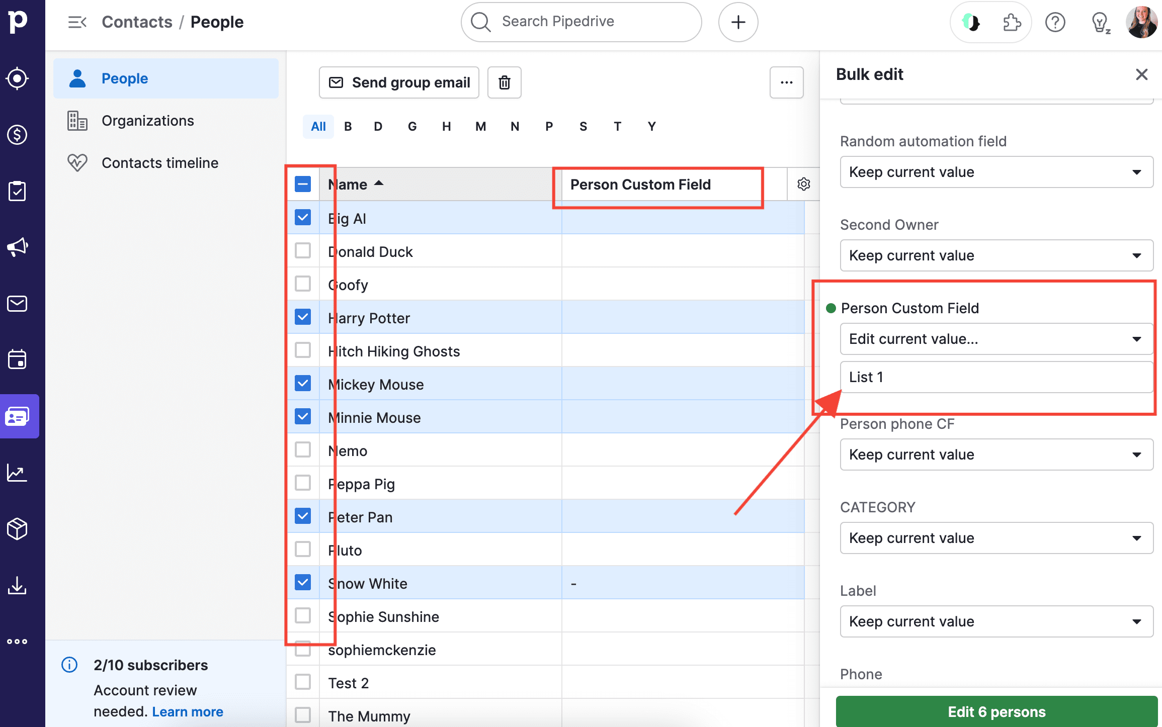Image resolution: width=1162 pixels, height=727 pixels.
Task: Click the Learn more link
Action: (x=188, y=712)
